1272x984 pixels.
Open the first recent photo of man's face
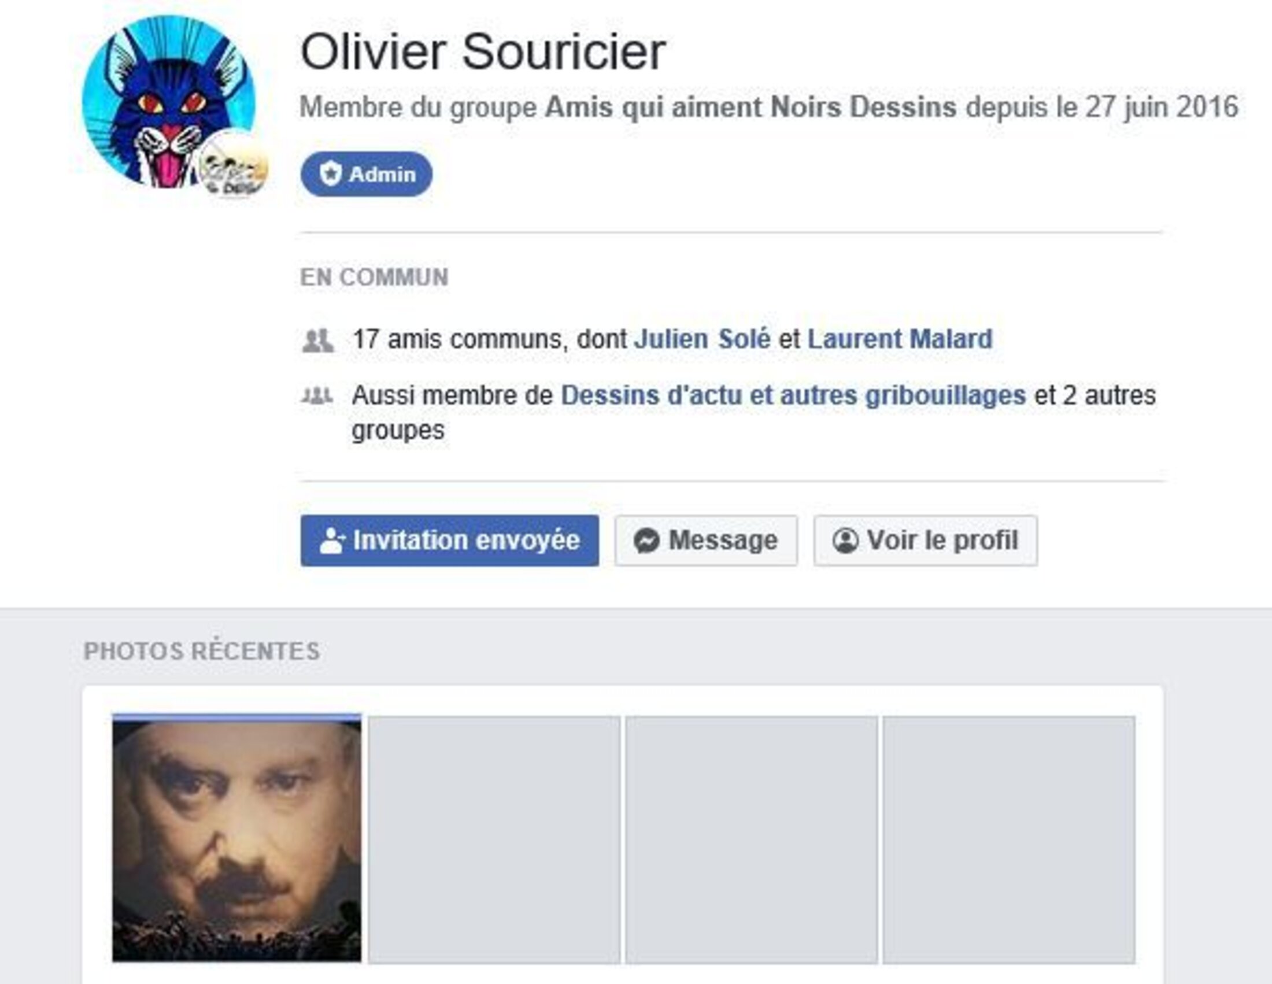tap(236, 838)
